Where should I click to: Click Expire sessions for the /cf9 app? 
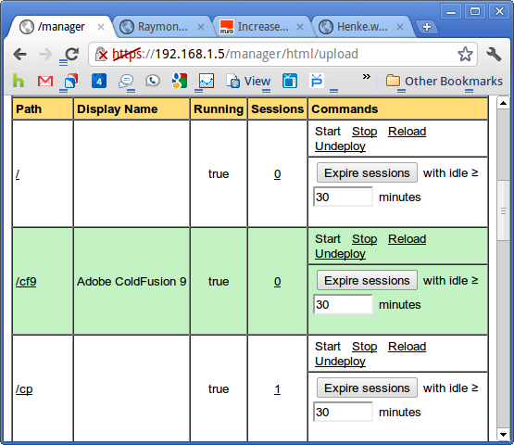pyautogui.click(x=367, y=280)
